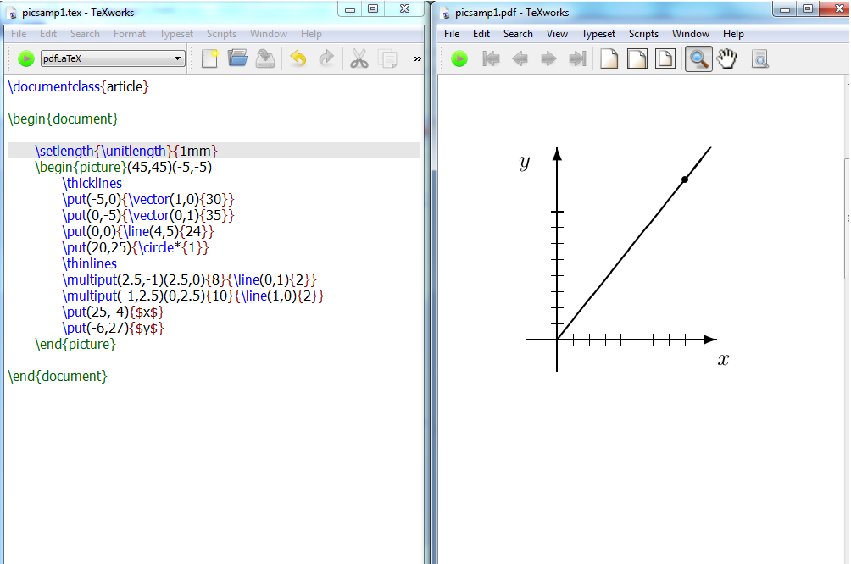Click the \end{document} line
Screen dimensions: 851x564
(x=58, y=376)
